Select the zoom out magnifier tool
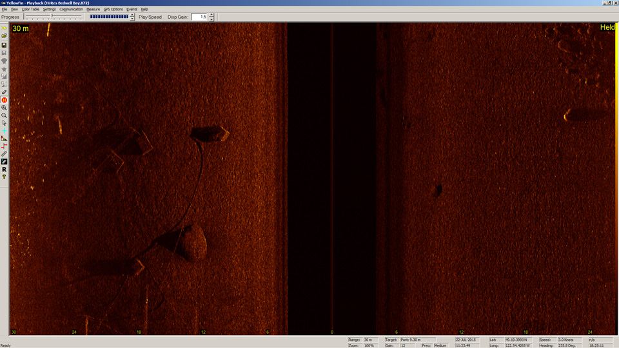Screen dimensions: 619x348 (x=4, y=115)
